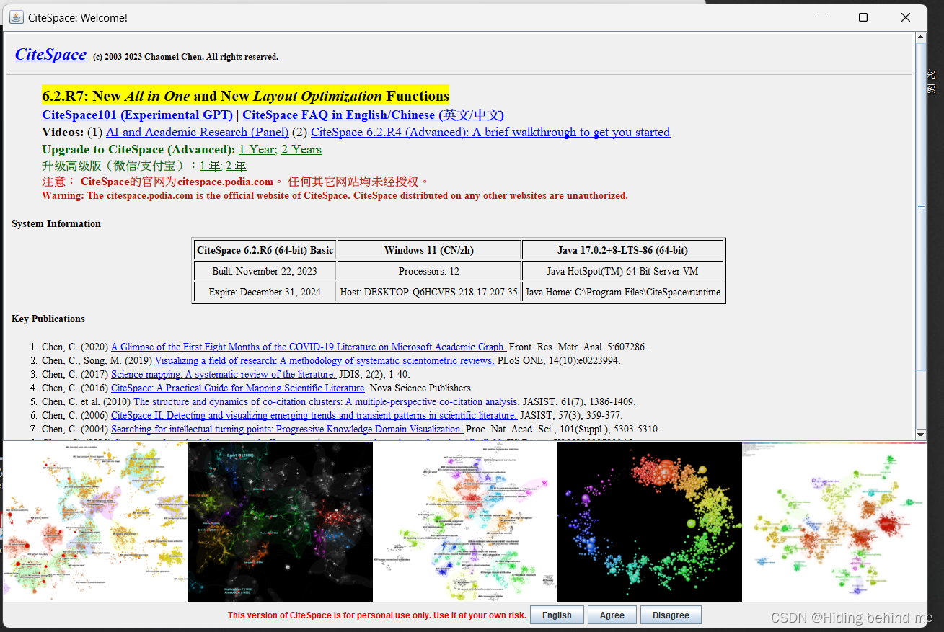Open AI and Academic Research (Panel) video link
Image resolution: width=944 pixels, height=632 pixels.
(x=197, y=132)
